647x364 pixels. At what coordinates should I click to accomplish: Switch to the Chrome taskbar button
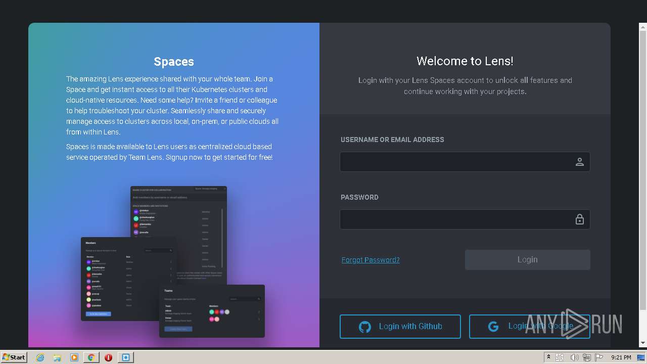coord(91,357)
